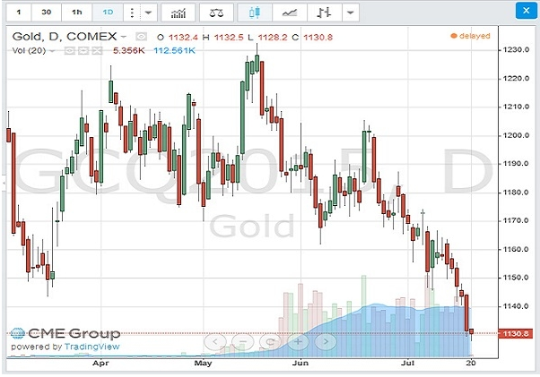Screen dimensions: 540x377
Task: Click the May date axis label
Action: (x=203, y=363)
